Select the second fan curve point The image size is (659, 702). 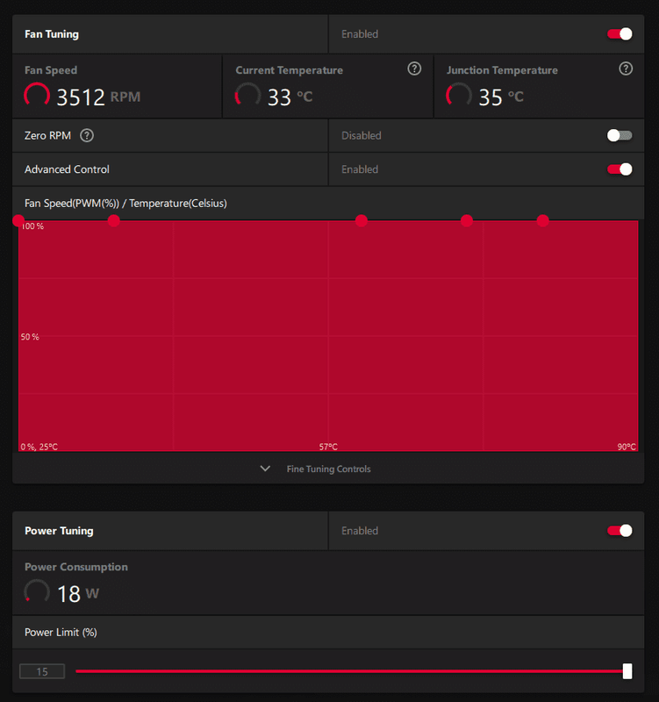coord(114,221)
